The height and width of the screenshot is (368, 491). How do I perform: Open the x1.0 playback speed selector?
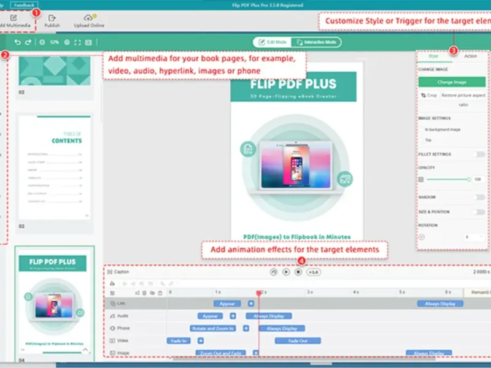(314, 272)
